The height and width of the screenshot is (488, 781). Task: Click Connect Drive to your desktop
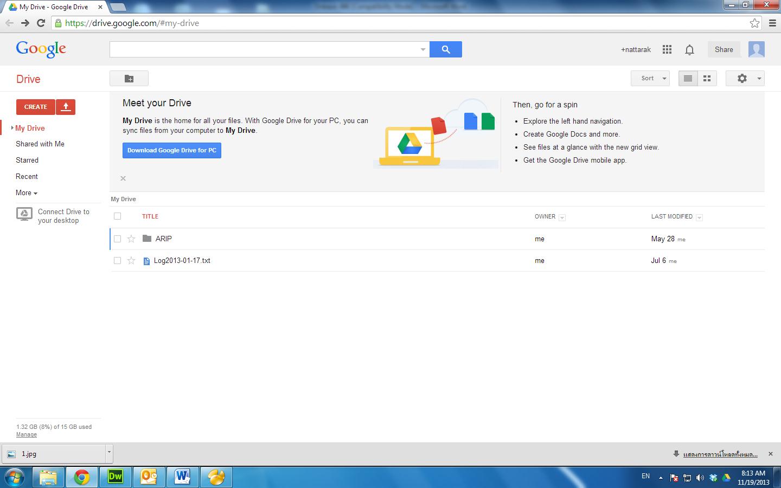pyautogui.click(x=63, y=216)
